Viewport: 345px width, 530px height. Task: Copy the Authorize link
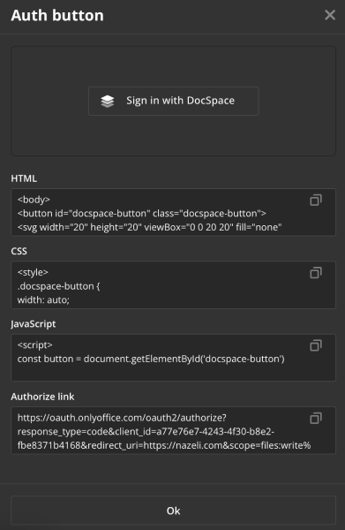point(316,418)
